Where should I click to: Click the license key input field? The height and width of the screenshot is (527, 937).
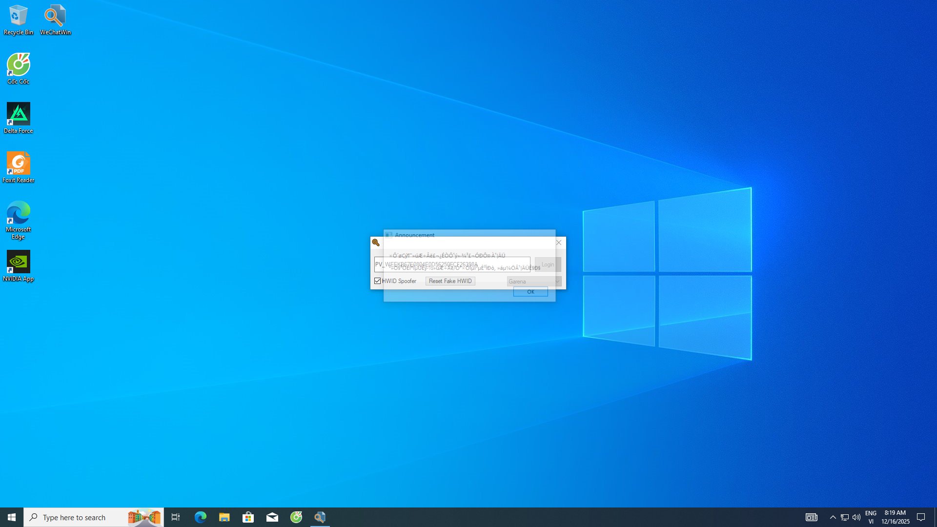(451, 264)
